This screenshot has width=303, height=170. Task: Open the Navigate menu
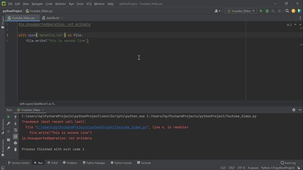click(x=37, y=4)
